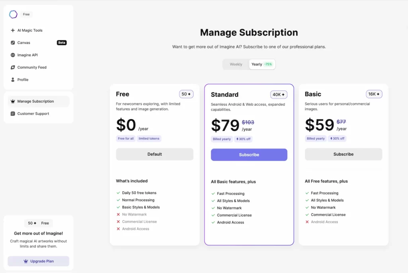
Task: Click the Beta badge beside Canvas
Action: coord(62,43)
